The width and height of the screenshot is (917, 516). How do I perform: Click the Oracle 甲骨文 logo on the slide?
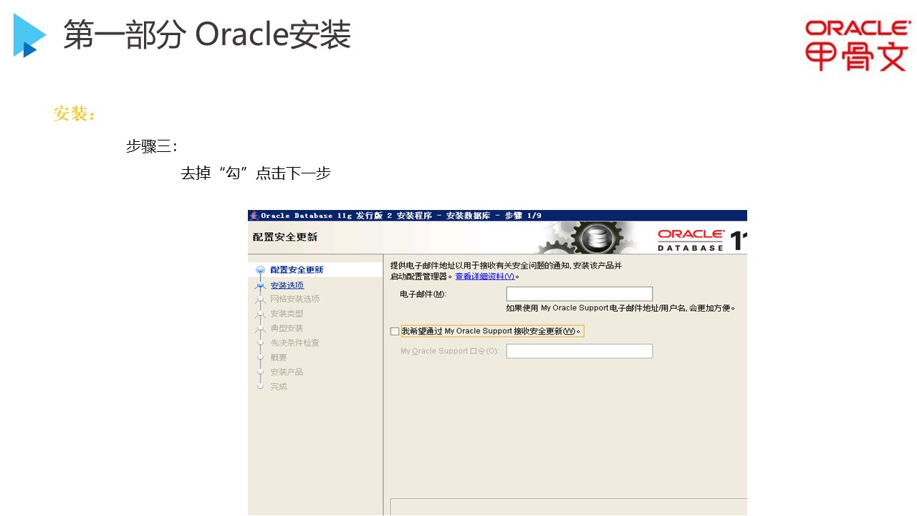click(x=858, y=45)
